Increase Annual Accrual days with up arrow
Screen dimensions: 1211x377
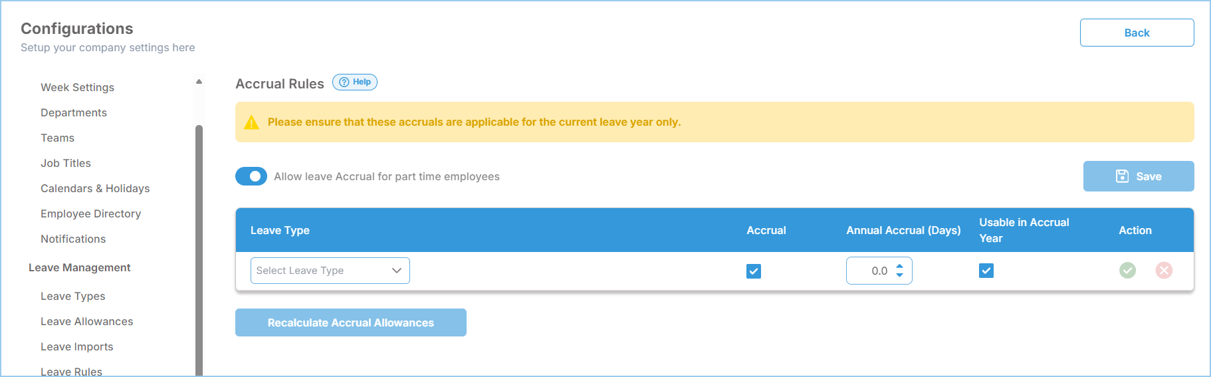click(x=899, y=266)
